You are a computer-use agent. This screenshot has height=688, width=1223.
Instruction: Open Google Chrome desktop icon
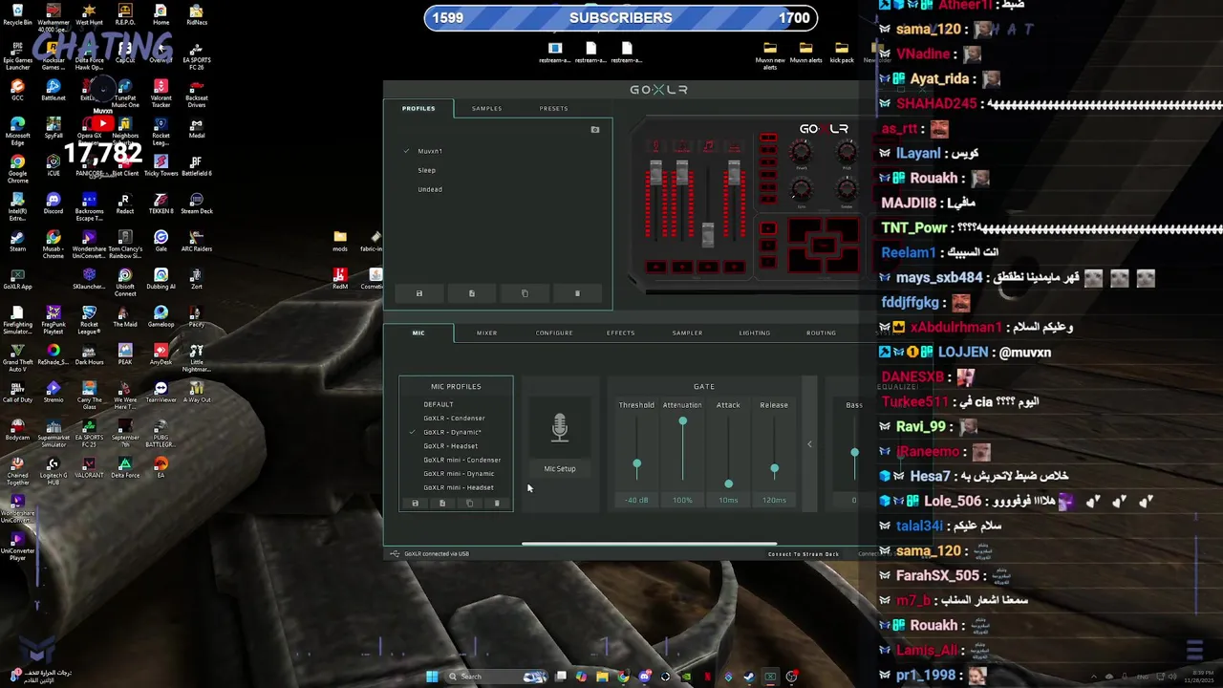[17, 168]
